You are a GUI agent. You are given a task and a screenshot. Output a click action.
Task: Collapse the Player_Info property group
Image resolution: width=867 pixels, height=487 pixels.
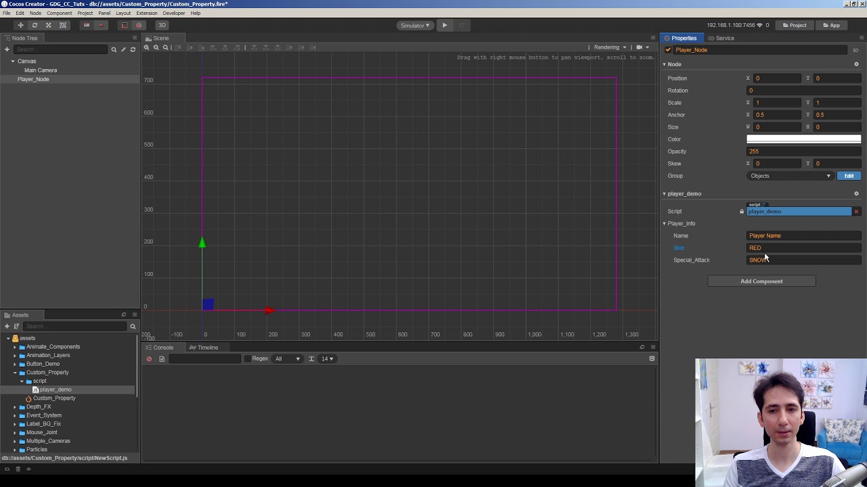tap(664, 223)
